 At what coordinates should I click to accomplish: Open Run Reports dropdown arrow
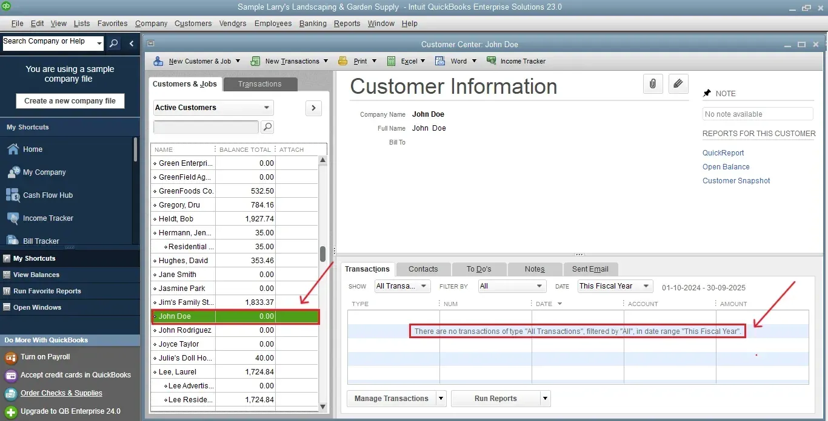tap(546, 399)
